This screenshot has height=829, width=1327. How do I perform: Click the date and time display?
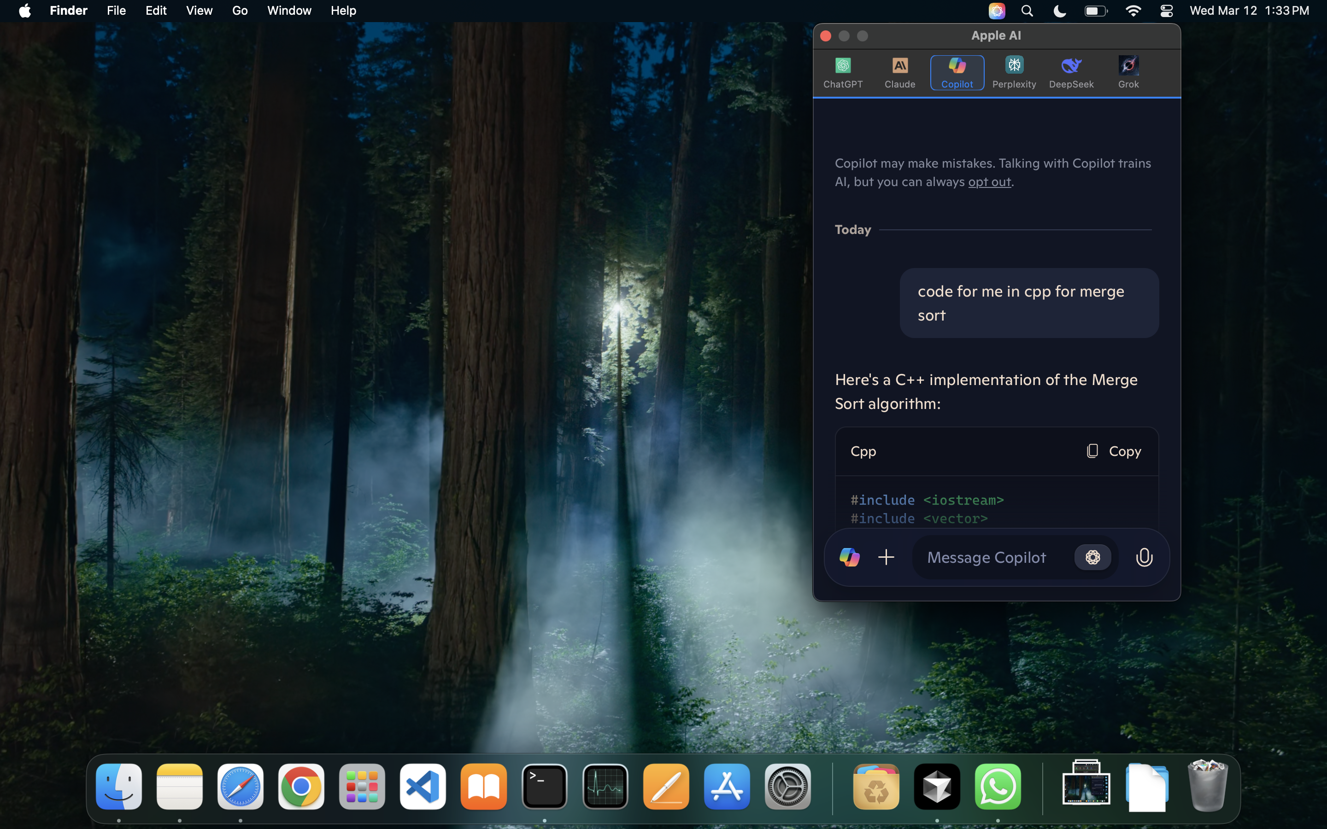1249,11
